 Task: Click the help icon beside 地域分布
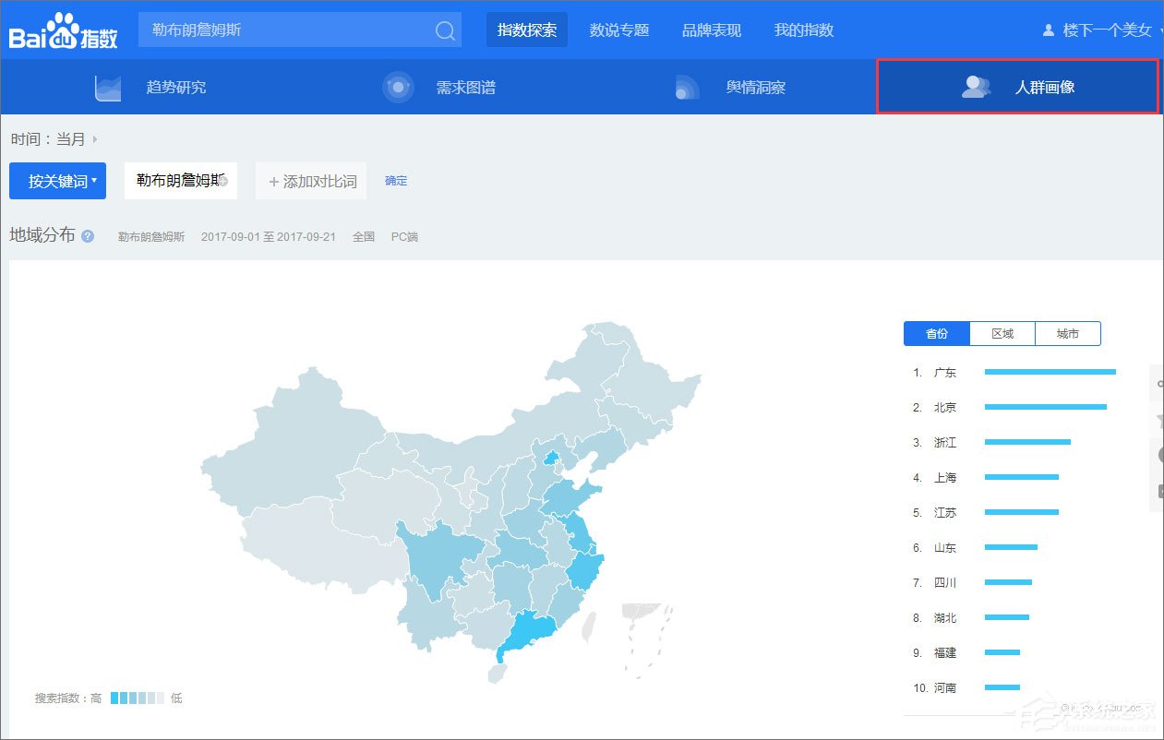click(87, 236)
